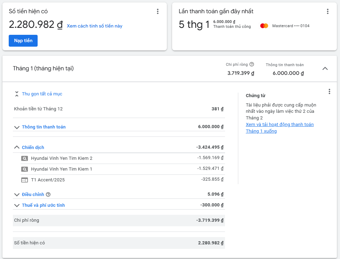Select the T1 Accent/2025 campaign row
The image size is (340, 259).
48,180
